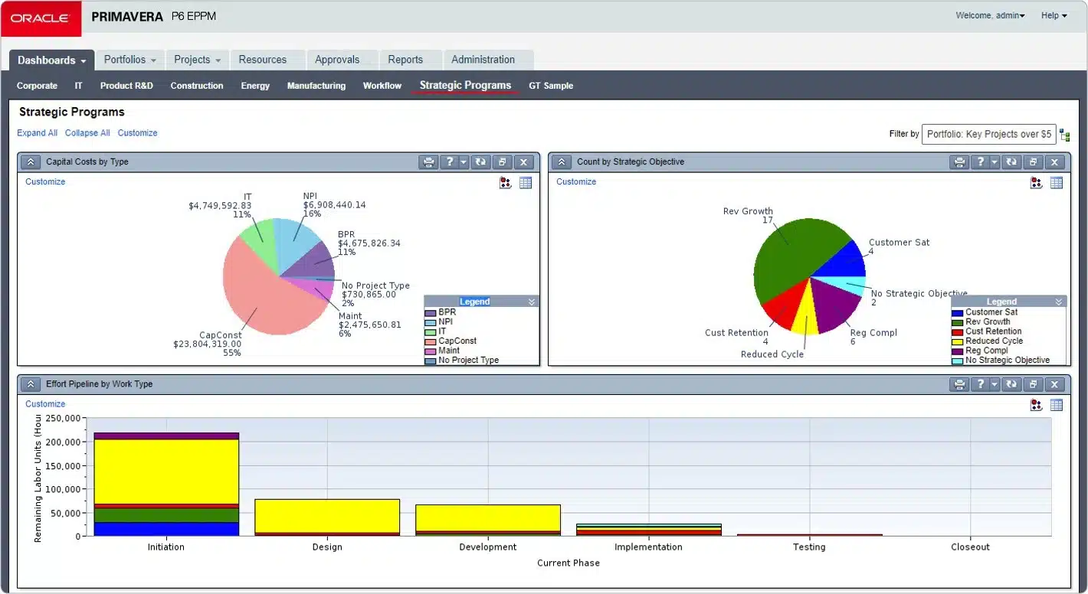1088x594 pixels.
Task: Click the filter hierarchy icon beside Portfolio field
Action: pos(1065,135)
